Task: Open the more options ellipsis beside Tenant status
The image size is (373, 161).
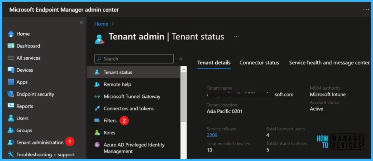Action: tap(236, 37)
